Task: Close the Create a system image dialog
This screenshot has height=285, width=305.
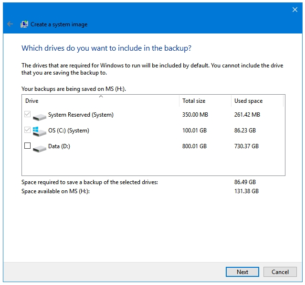Action: click(295, 10)
